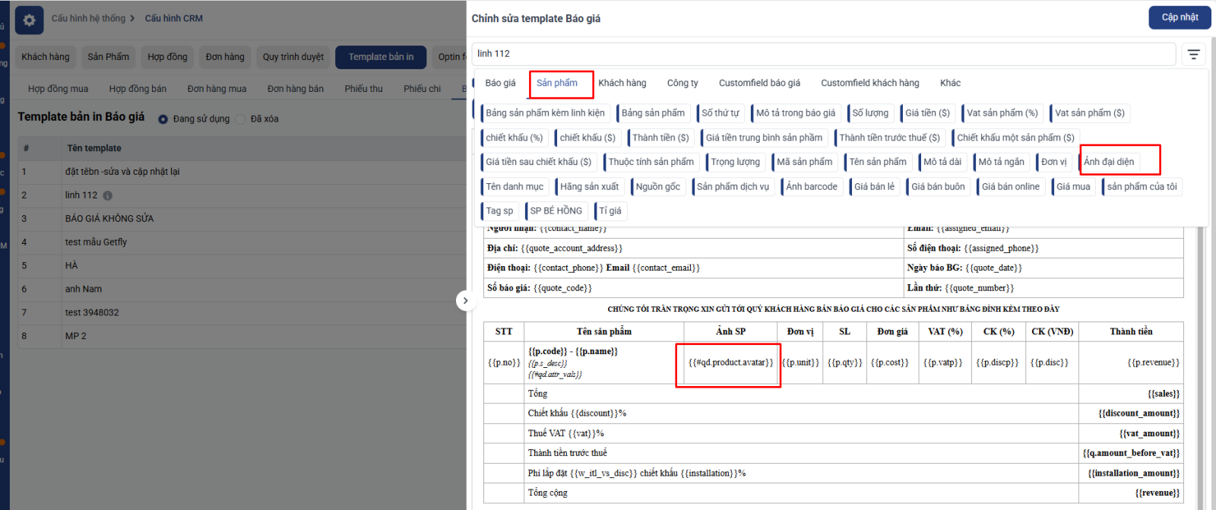This screenshot has height=510, width=1216.
Task: Insert the "Bảng sản phẩm" variable tag
Action: point(653,113)
